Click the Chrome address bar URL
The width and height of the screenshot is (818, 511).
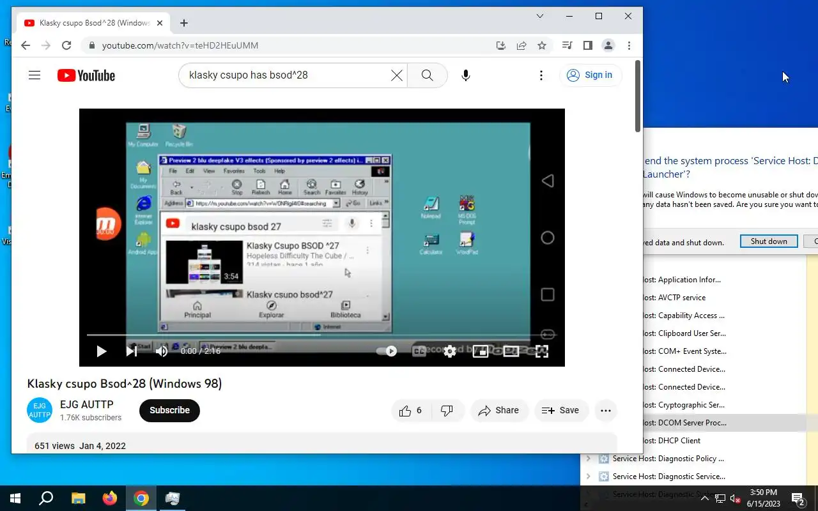point(180,45)
